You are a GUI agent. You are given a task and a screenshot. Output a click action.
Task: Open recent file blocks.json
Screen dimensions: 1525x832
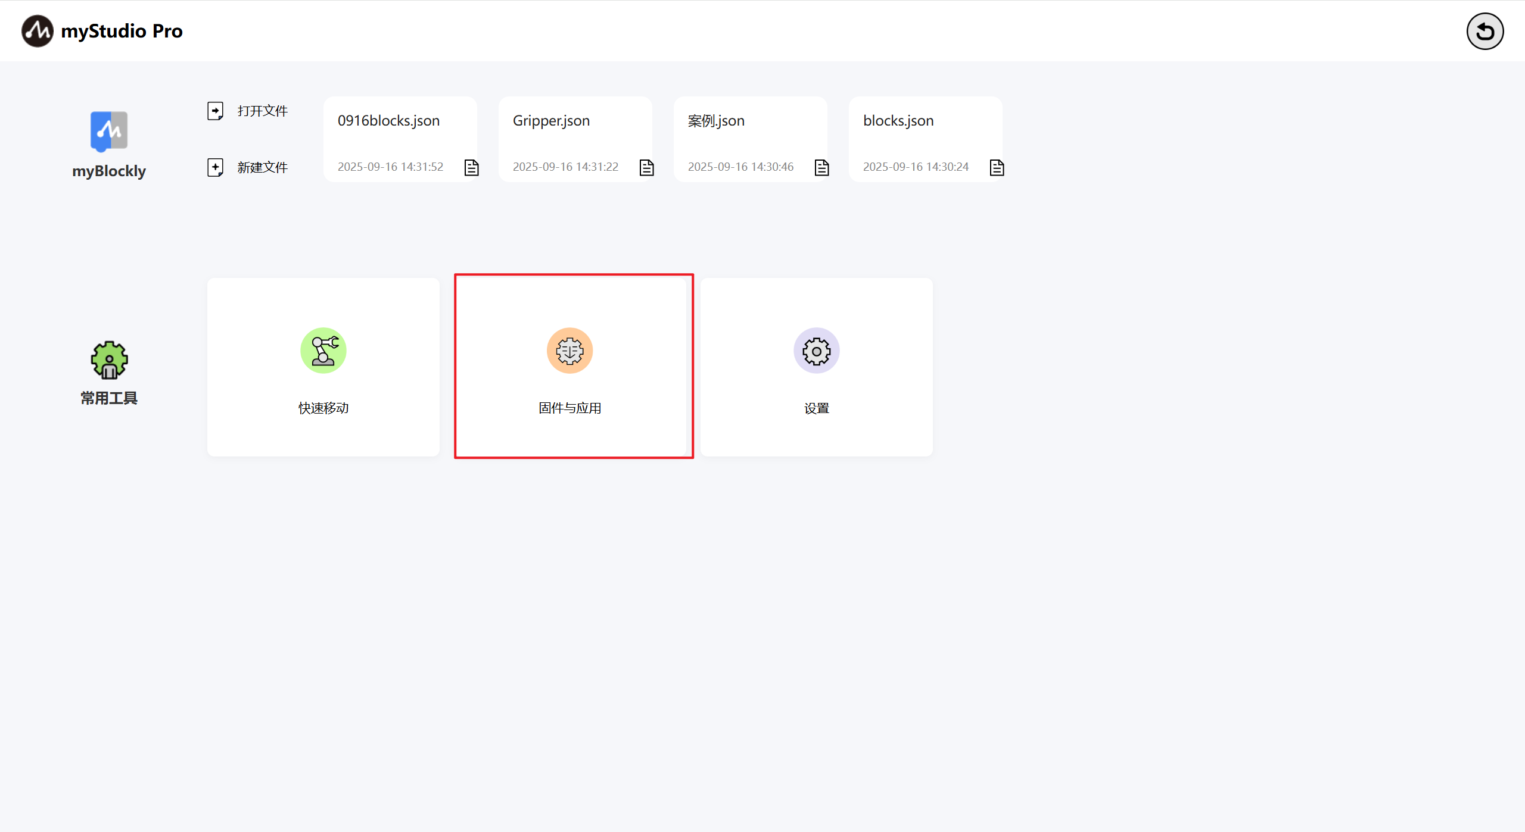pos(898,121)
